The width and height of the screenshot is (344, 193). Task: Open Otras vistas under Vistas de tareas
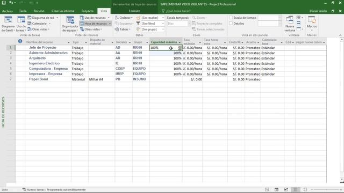[39, 29]
